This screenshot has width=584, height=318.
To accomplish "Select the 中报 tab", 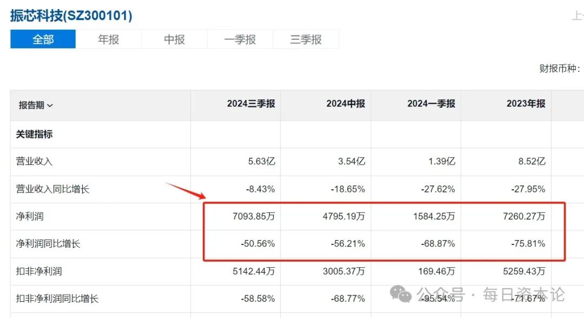I will tap(175, 39).
